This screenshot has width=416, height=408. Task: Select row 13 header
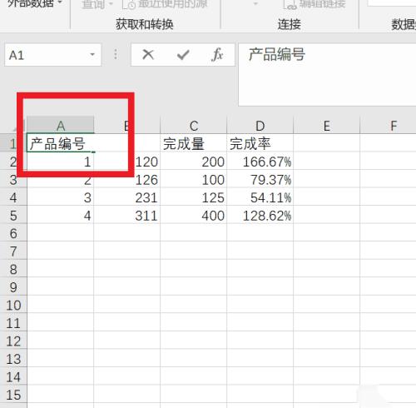[x=13, y=359]
